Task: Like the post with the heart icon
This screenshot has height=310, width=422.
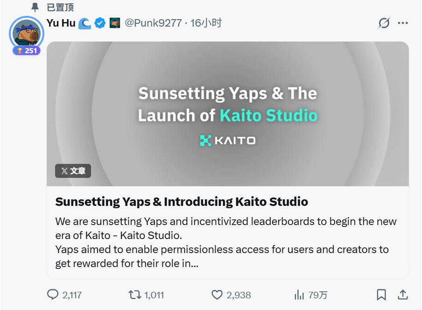Action: (217, 295)
